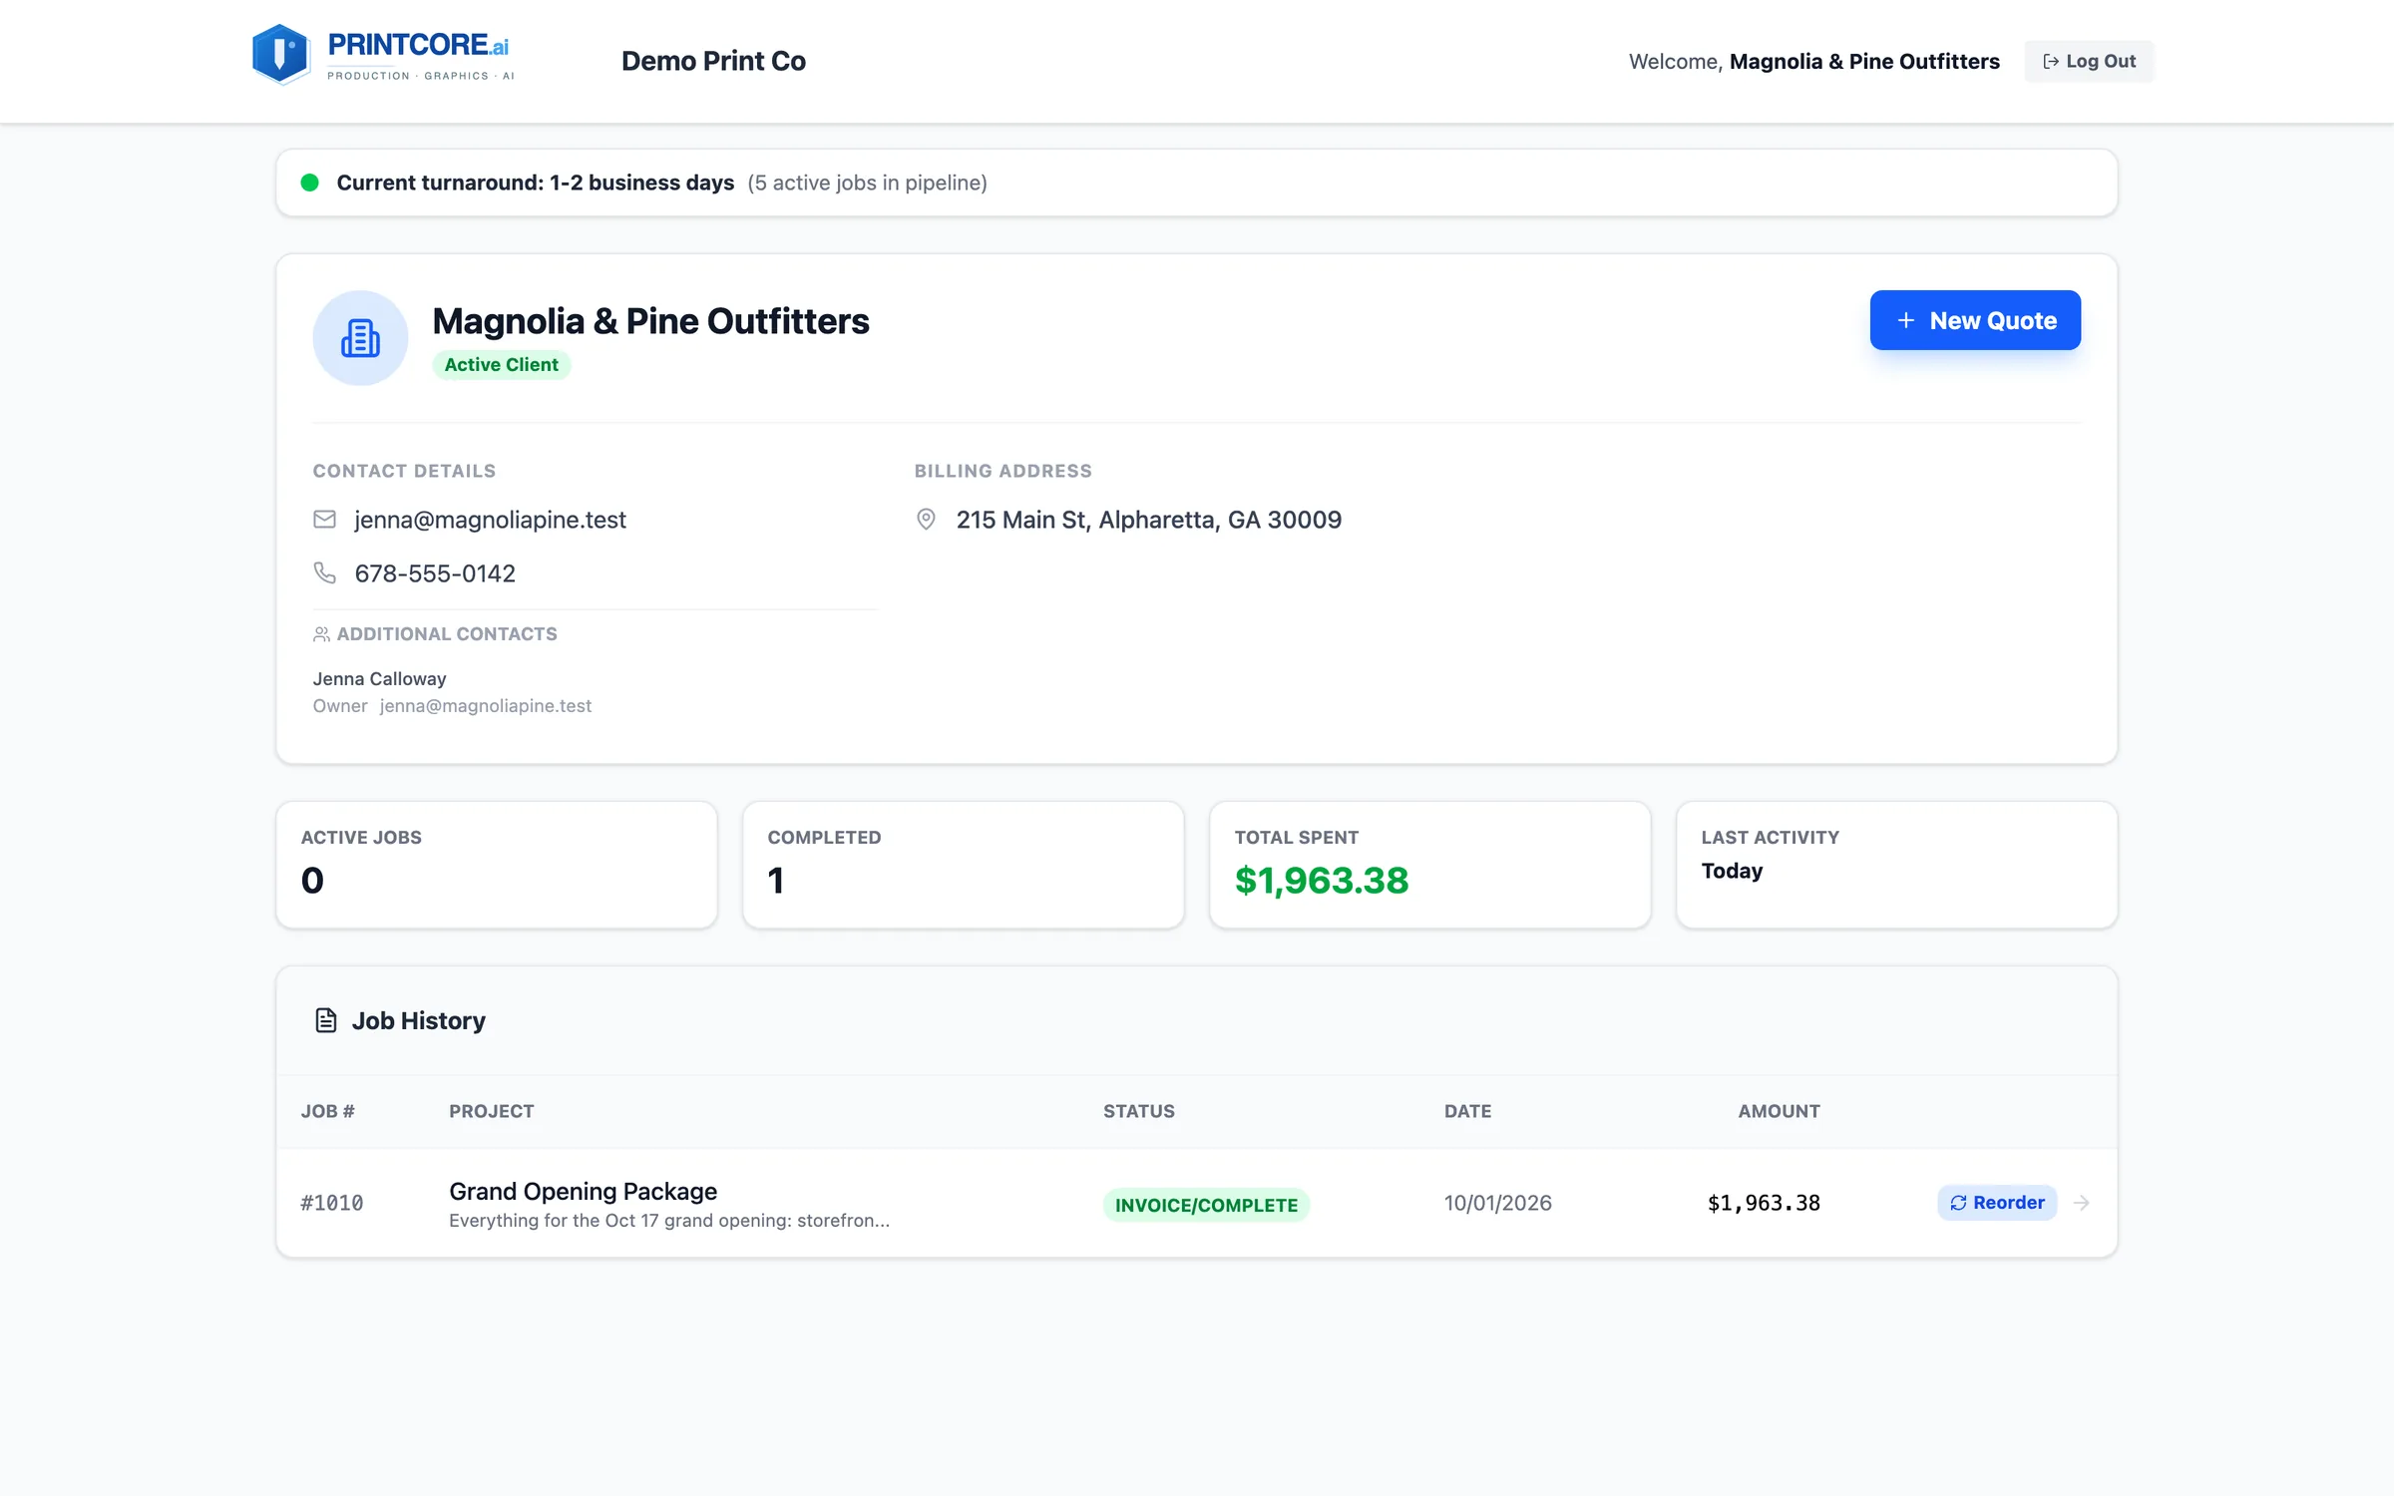2394x1496 pixels.
Task: Reorder the Grand Opening Package job
Action: (1997, 1203)
